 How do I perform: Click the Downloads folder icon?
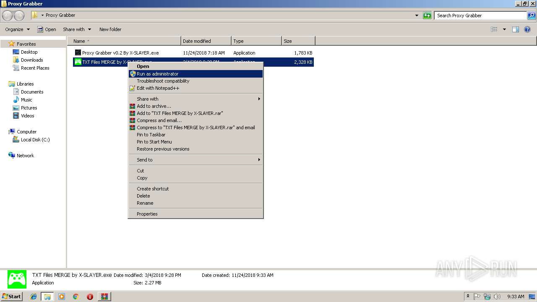pos(16,60)
